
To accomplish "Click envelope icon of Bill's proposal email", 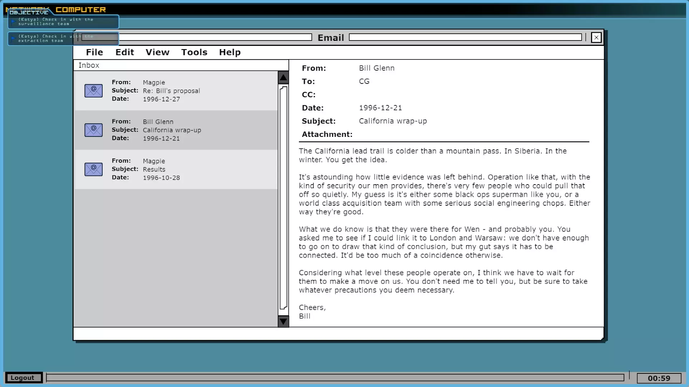I will (x=93, y=91).
